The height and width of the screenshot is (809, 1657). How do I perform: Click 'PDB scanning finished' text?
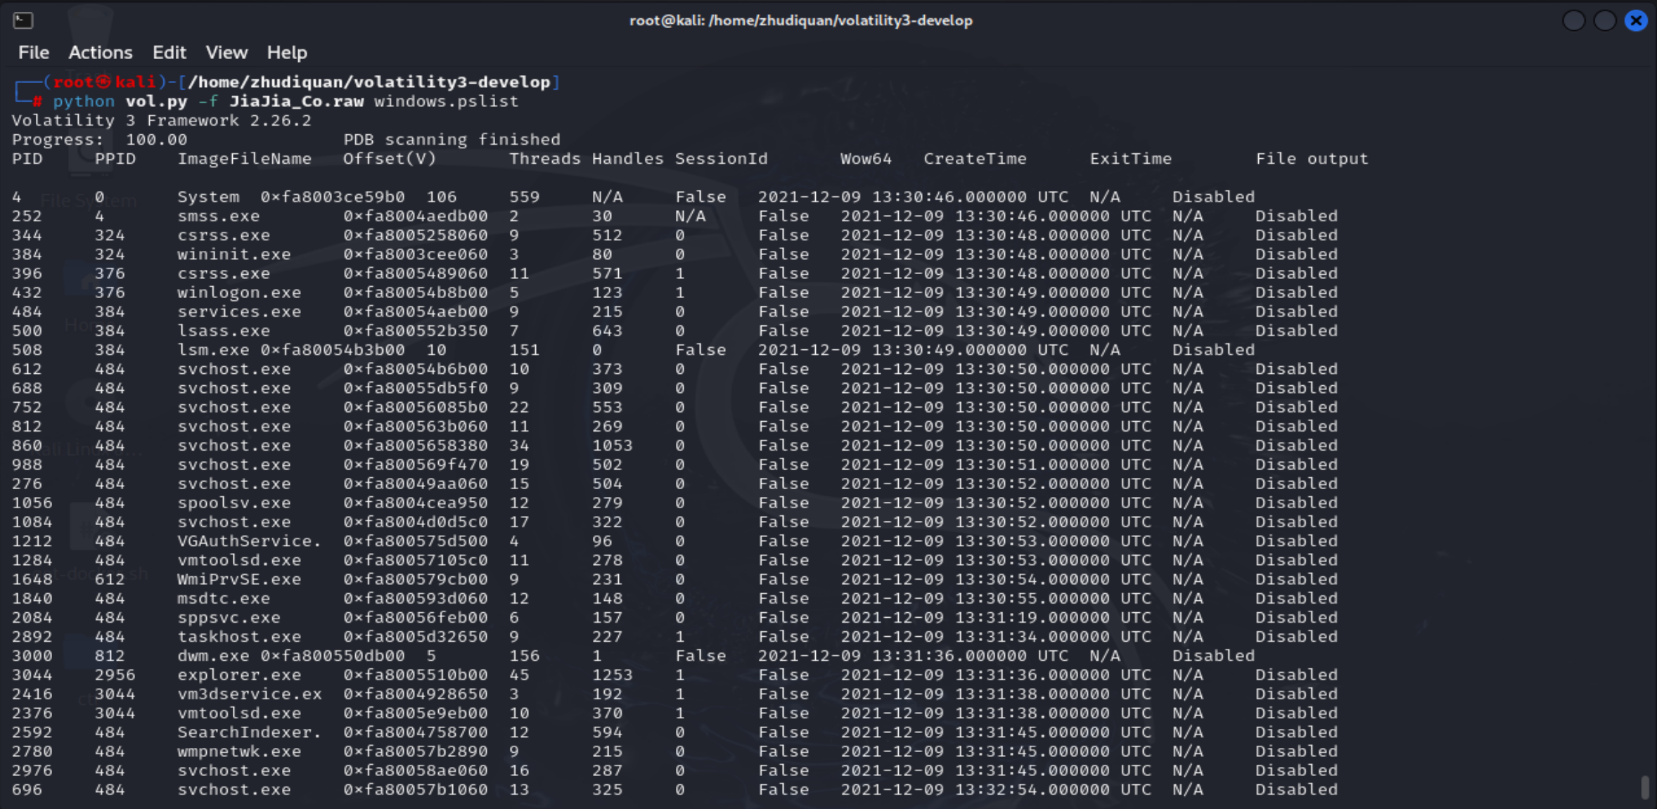click(452, 139)
